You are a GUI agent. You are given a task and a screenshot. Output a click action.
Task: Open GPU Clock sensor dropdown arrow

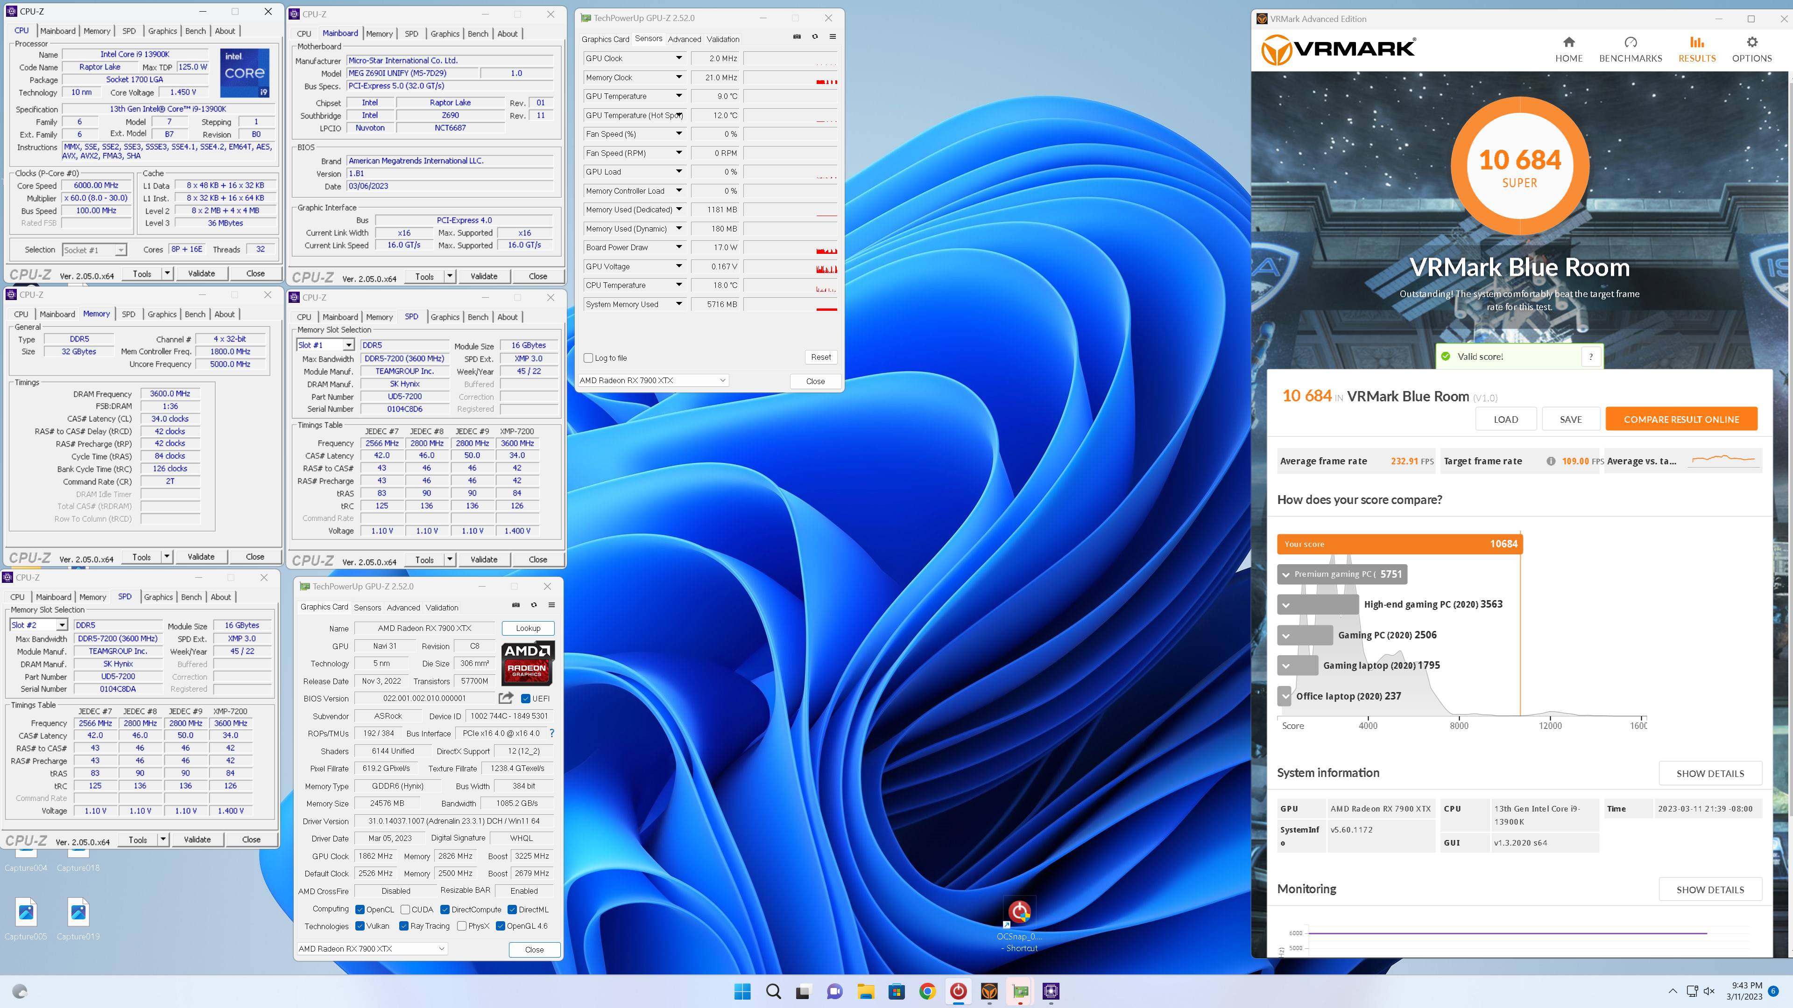pos(678,58)
